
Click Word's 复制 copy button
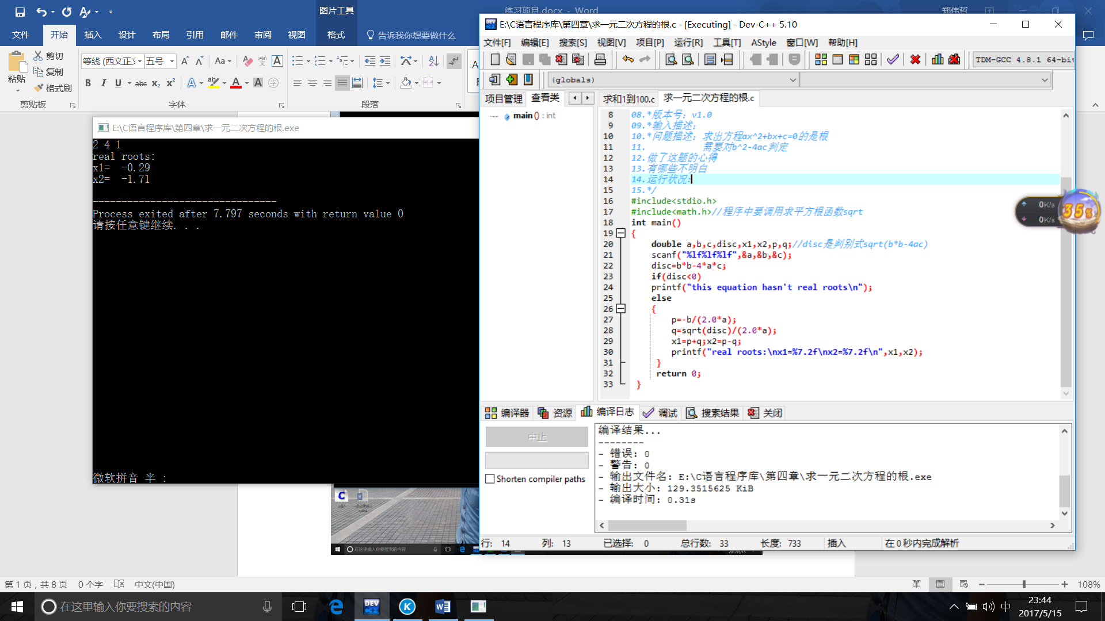coord(48,72)
